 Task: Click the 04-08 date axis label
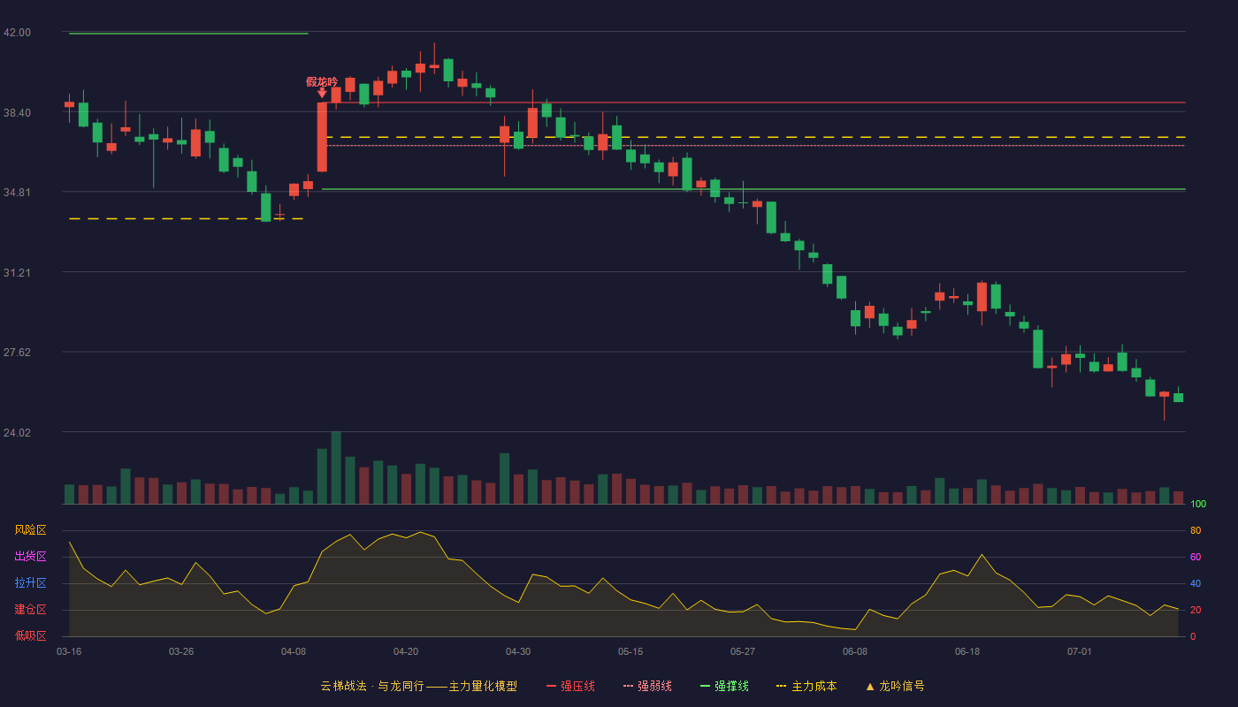[x=294, y=651]
